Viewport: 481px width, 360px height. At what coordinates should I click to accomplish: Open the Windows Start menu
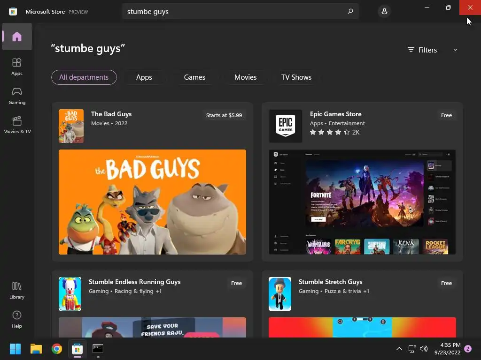coord(15,349)
